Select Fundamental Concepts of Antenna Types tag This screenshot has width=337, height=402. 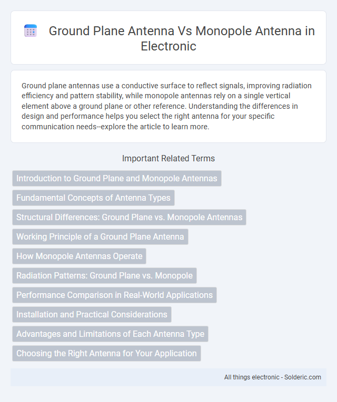pyautogui.click(x=94, y=198)
